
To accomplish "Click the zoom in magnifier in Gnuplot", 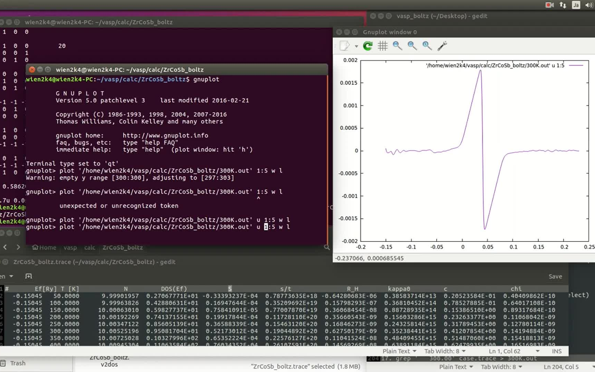I will [412, 46].
